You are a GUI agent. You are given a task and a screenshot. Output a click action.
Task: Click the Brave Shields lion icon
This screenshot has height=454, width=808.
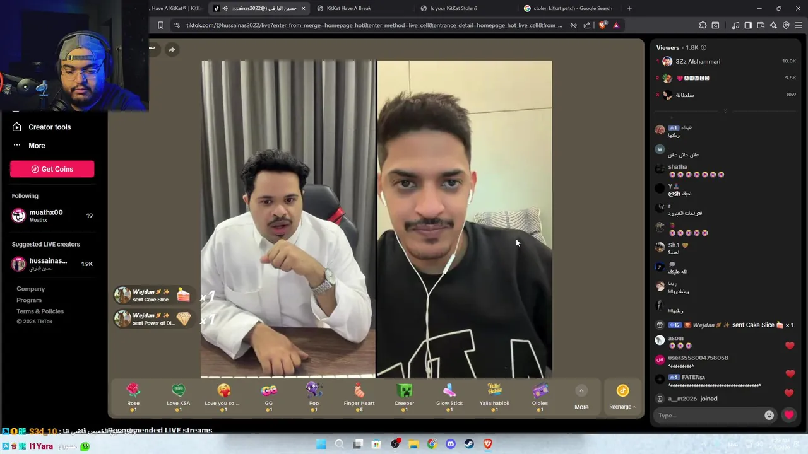click(603, 25)
